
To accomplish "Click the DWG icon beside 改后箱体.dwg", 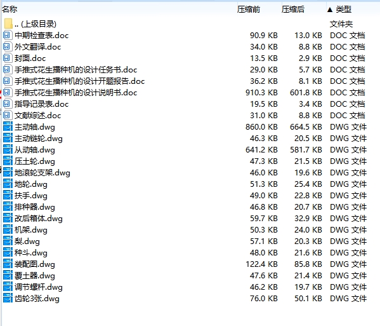I will tap(8, 218).
